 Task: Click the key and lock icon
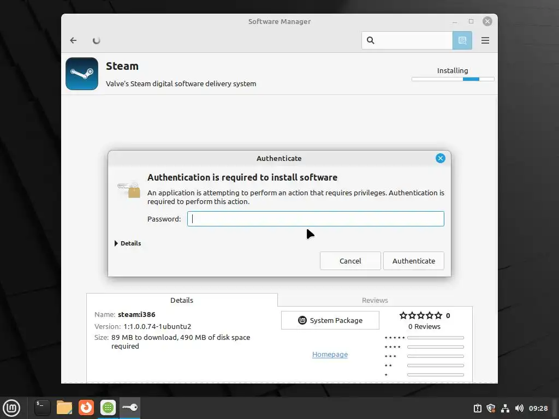click(129, 189)
